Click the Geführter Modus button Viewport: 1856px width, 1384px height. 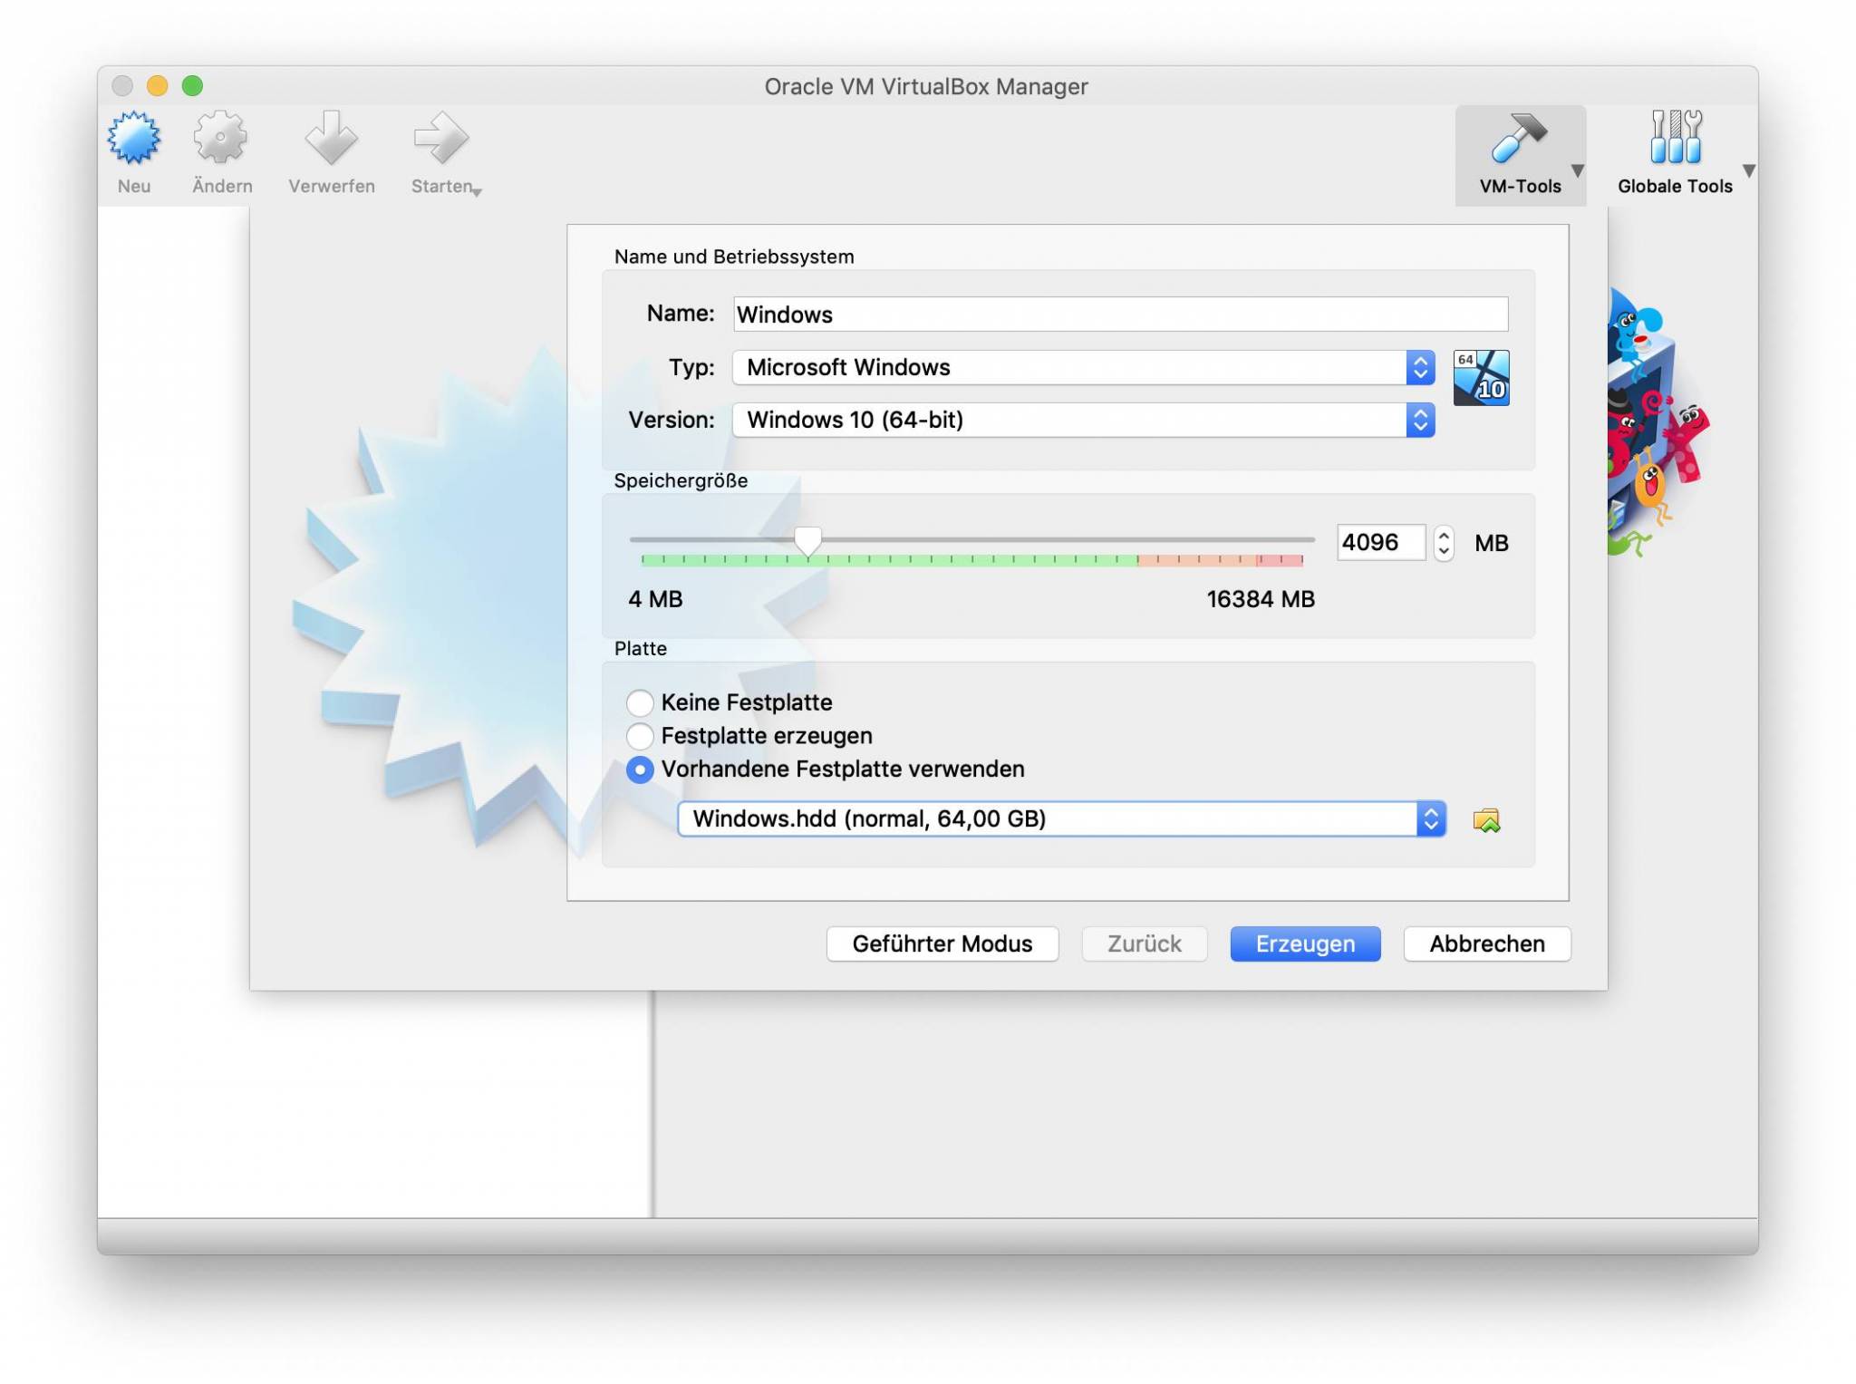942,944
